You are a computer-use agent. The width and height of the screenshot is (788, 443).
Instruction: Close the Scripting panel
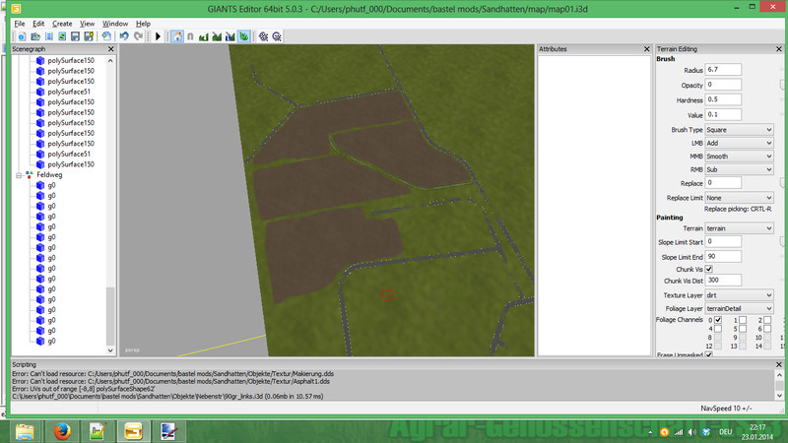tap(779, 364)
